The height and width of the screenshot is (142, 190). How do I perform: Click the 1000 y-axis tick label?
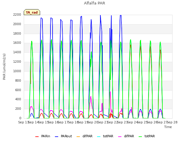[17, 71]
